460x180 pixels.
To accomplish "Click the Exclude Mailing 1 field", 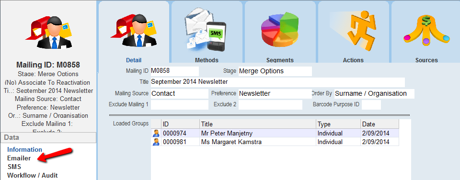I will (179, 105).
